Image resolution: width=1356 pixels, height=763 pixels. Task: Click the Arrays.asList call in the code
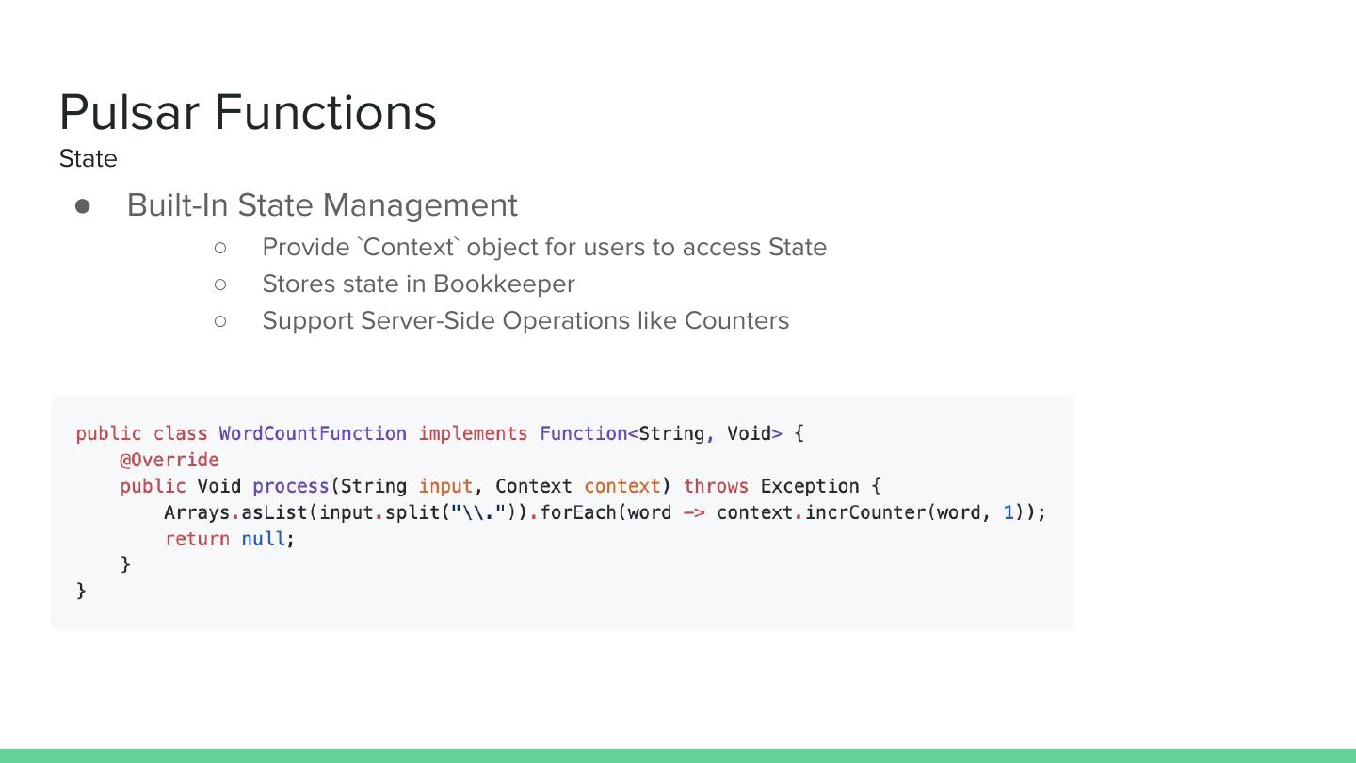(x=235, y=512)
